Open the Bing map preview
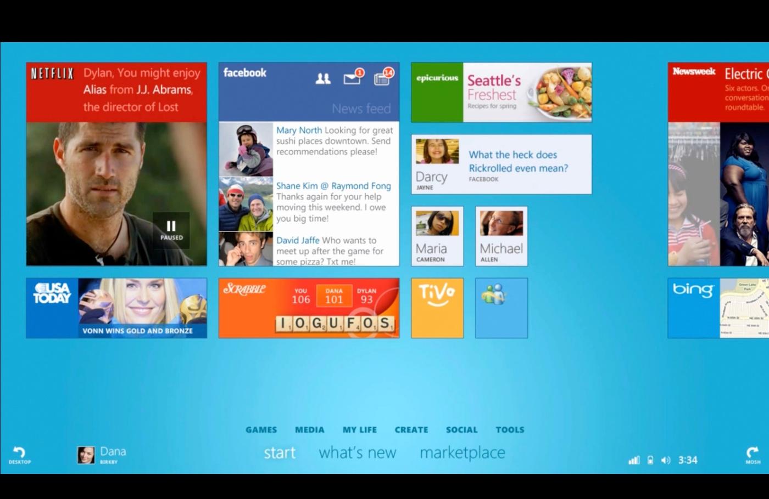 tap(744, 308)
